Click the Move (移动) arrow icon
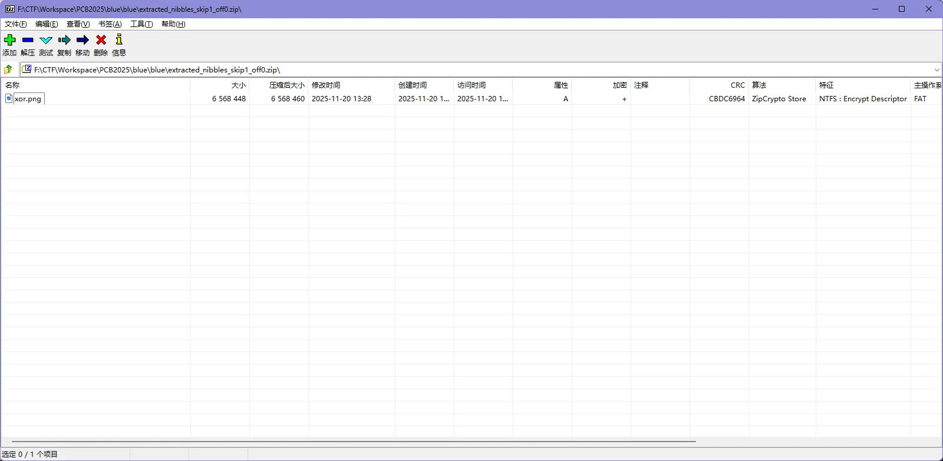This screenshot has width=943, height=461. pos(83,40)
